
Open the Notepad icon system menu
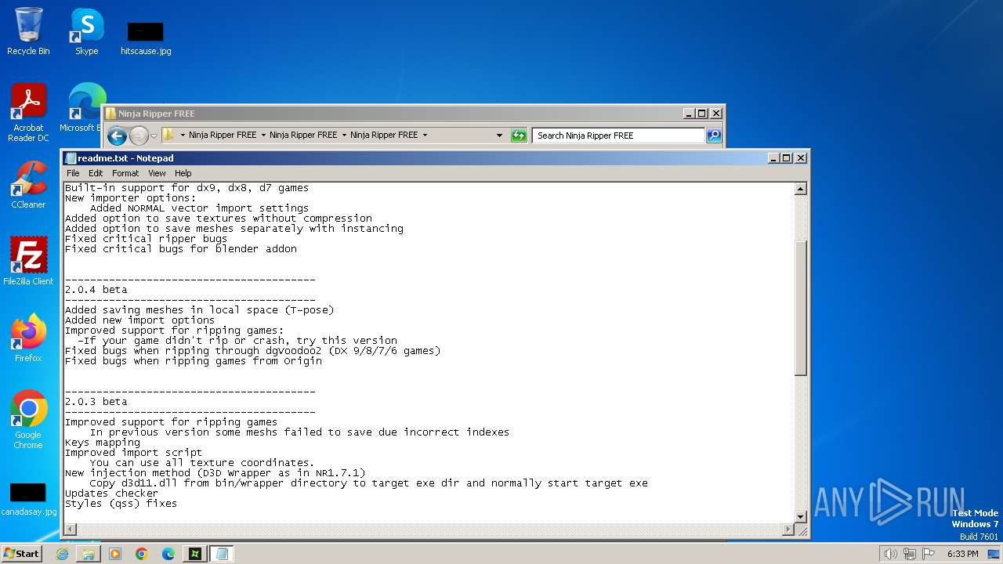[x=71, y=158]
